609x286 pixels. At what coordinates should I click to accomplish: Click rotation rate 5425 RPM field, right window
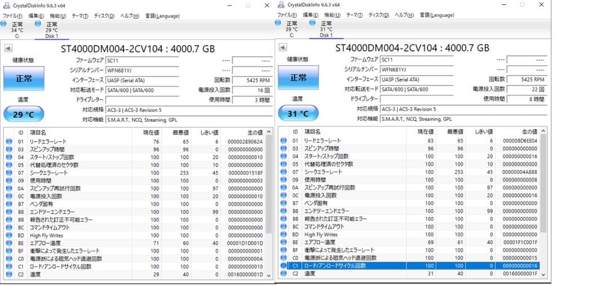527,80
